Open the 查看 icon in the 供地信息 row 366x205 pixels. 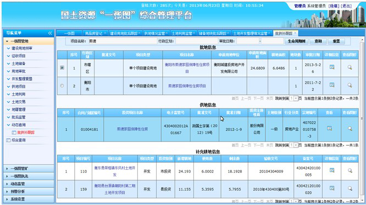[329, 128]
